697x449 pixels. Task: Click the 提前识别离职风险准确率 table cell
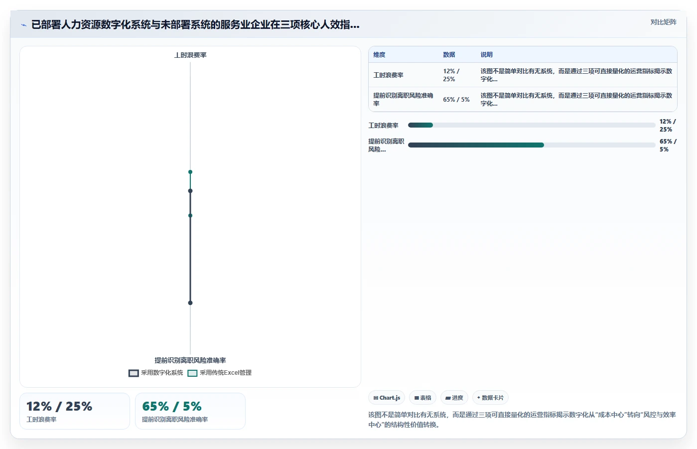(403, 99)
